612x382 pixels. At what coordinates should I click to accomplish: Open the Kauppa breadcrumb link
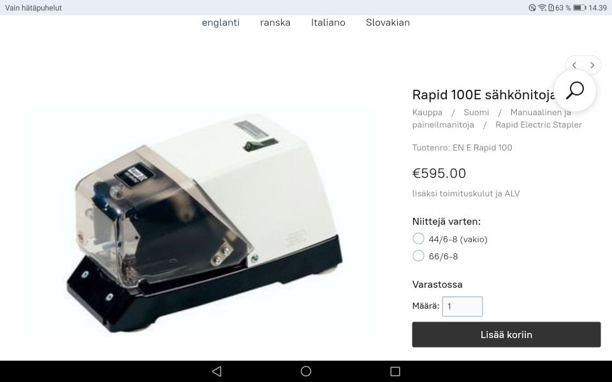[x=427, y=112]
